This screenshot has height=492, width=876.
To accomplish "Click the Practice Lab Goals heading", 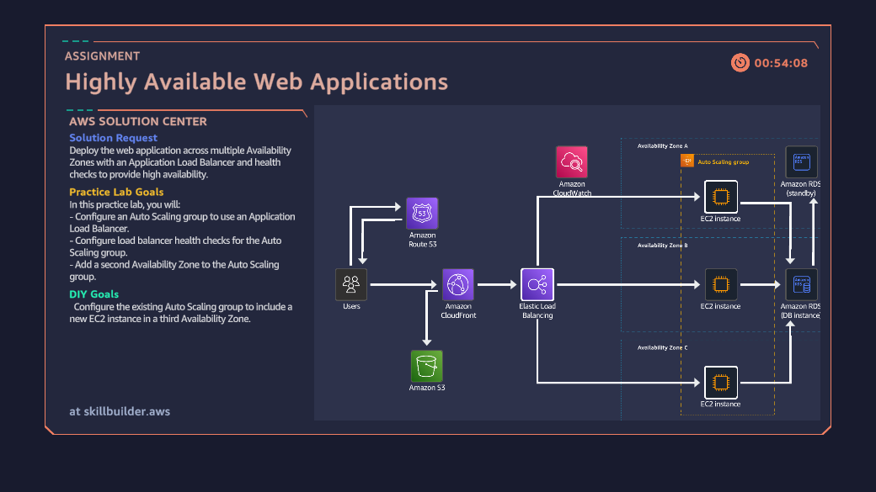I will [116, 192].
